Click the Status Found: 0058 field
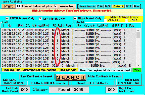 click(x=69, y=90)
